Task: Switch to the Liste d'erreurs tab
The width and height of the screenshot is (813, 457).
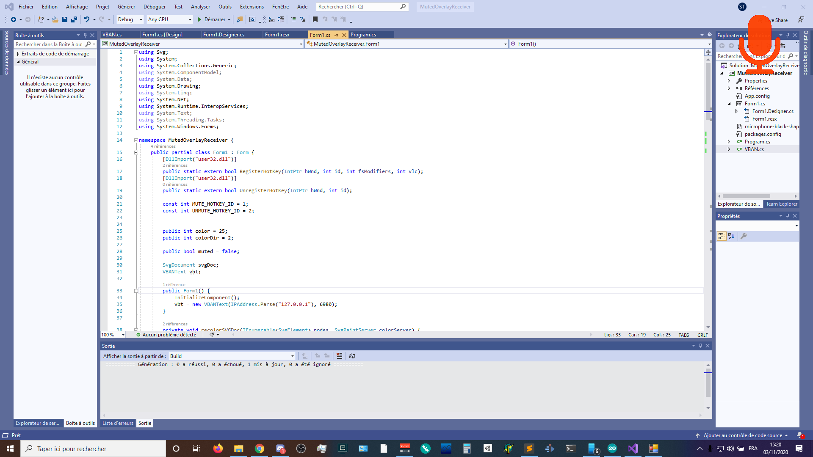Action: [x=118, y=423]
